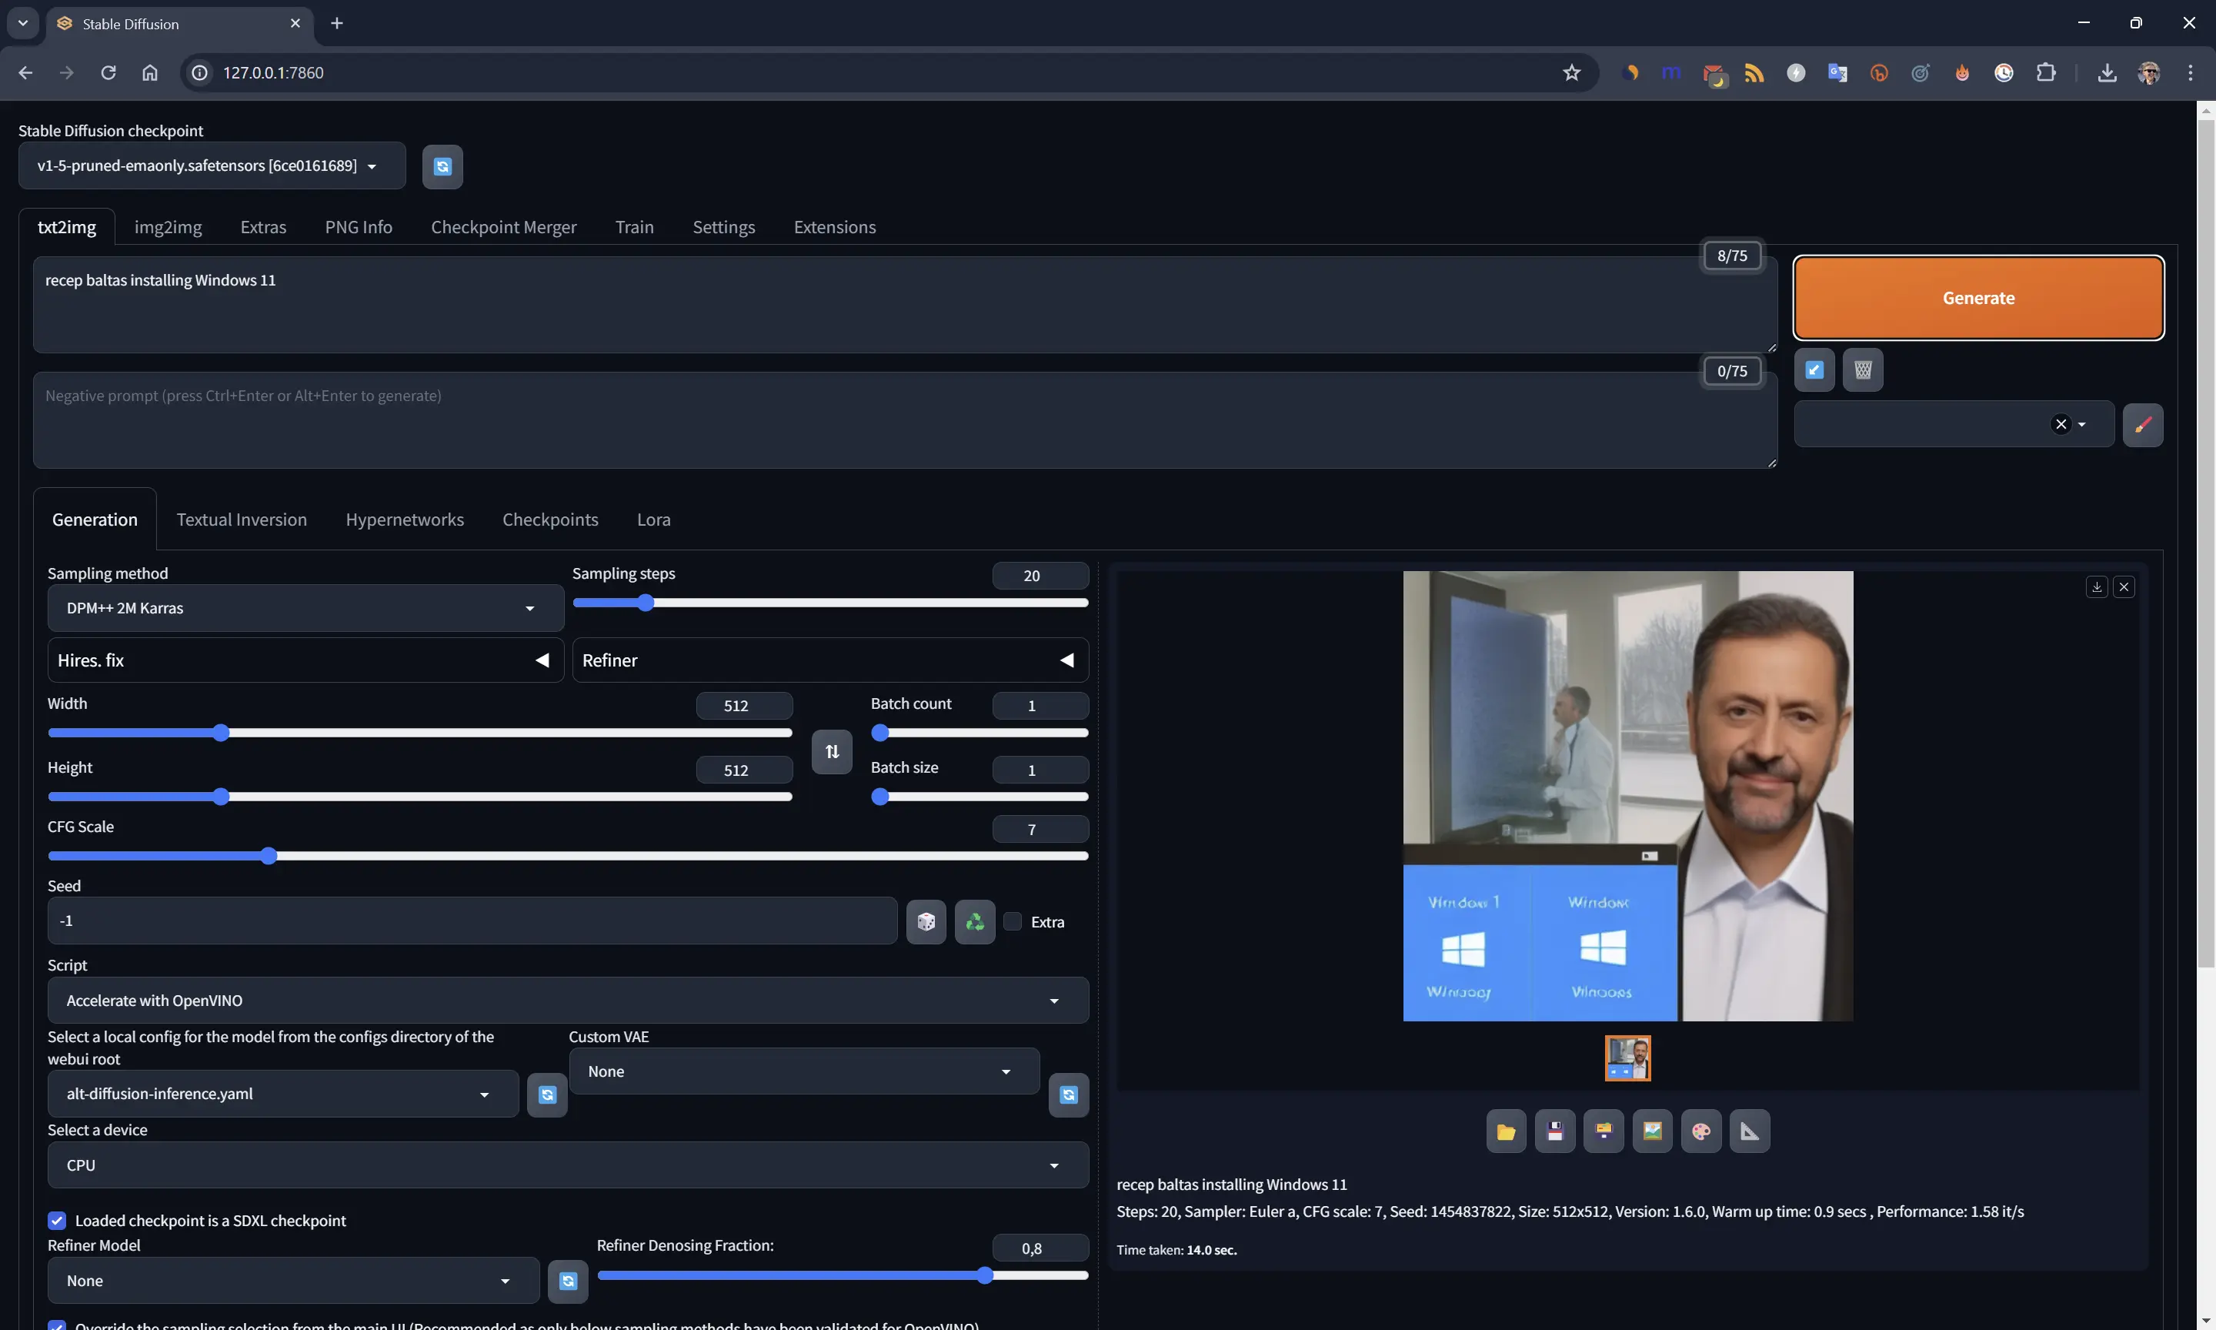Click the read generation parameters arrow button
Image resolution: width=2216 pixels, height=1330 pixels.
point(1814,370)
